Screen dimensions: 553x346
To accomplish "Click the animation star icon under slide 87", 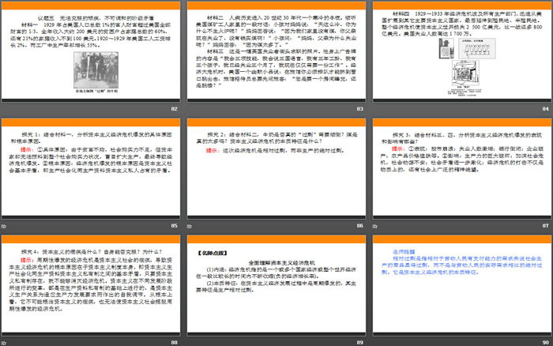I will [375, 226].
